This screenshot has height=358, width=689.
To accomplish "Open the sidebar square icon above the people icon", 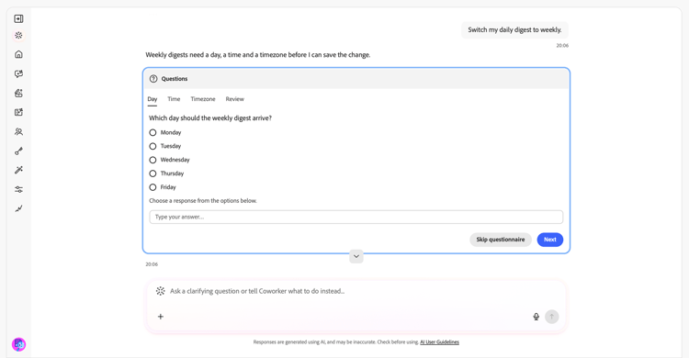I will [18, 113].
